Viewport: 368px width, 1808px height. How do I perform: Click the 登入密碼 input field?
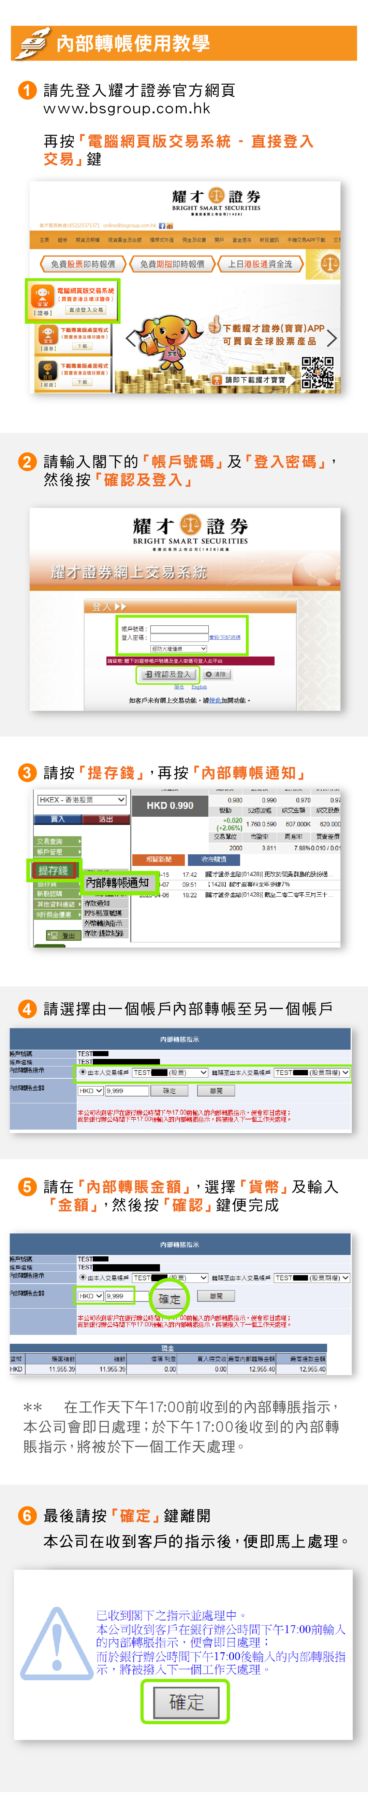(x=179, y=637)
